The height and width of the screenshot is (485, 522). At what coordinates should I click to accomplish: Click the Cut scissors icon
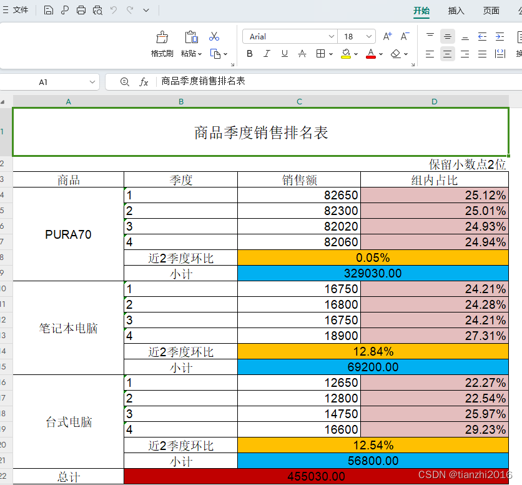(215, 36)
